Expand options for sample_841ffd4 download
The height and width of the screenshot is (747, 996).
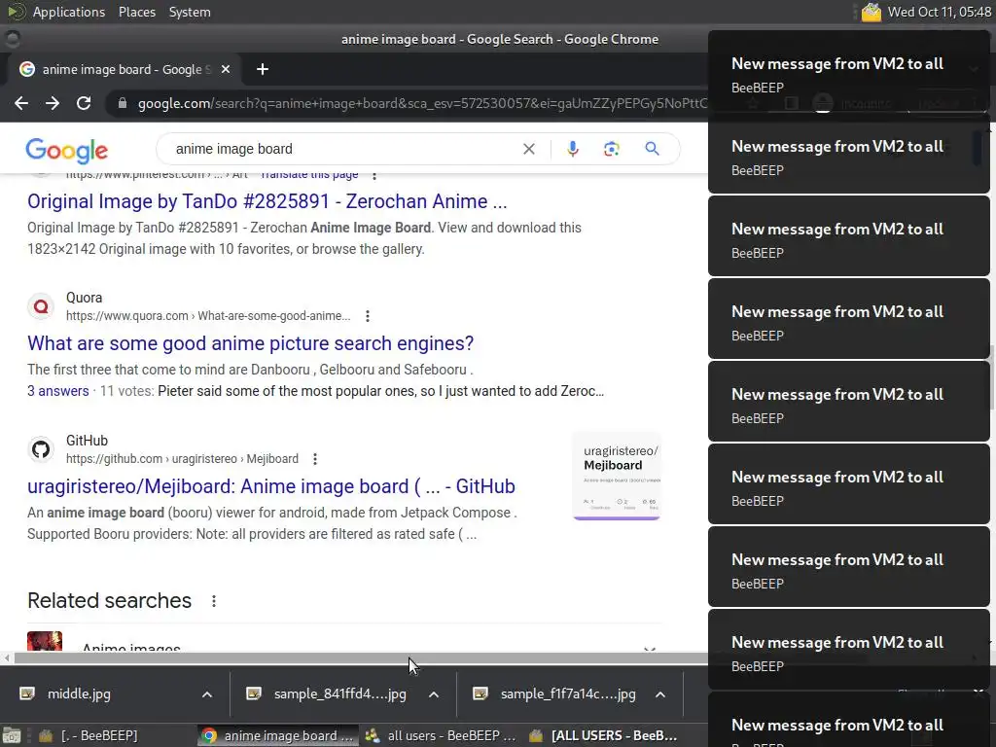(434, 694)
